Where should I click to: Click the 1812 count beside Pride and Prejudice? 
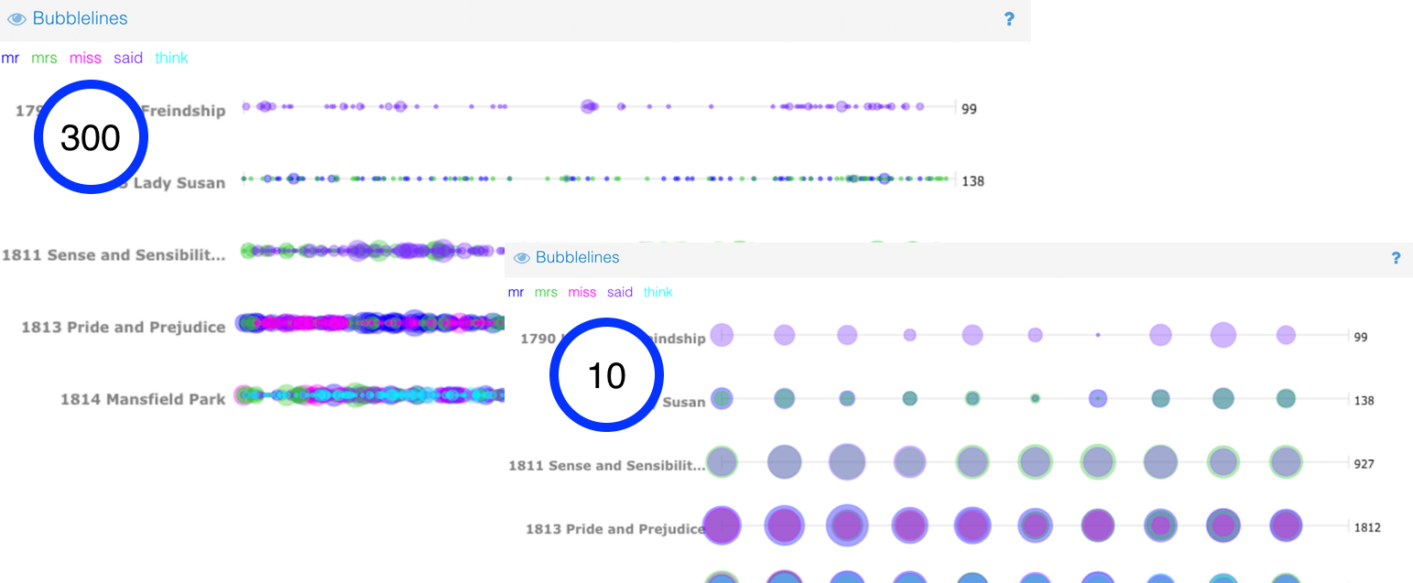1367,527
